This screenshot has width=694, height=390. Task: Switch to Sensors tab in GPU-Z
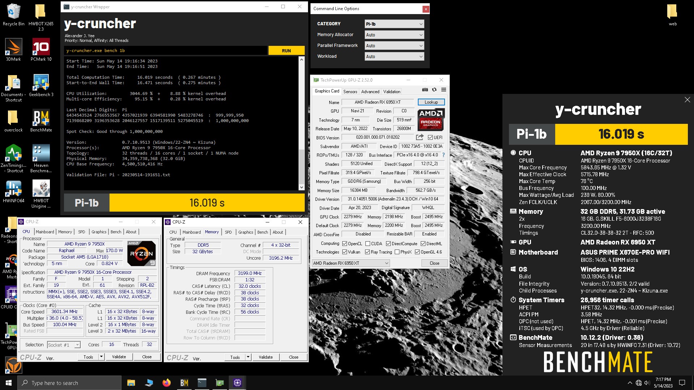[x=350, y=92]
